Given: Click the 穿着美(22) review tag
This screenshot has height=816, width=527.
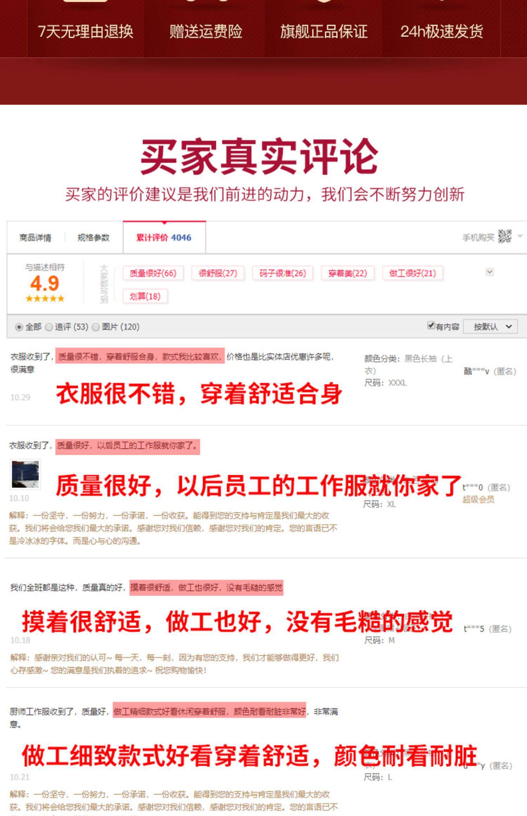Looking at the screenshot, I should (x=347, y=273).
